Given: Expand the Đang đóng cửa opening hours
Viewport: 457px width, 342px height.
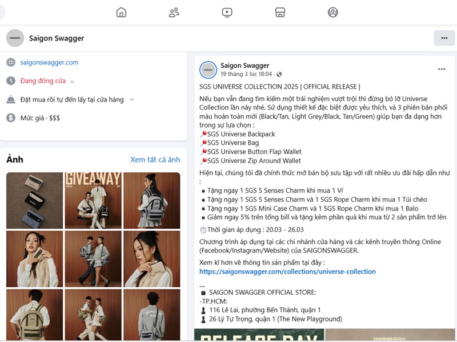Looking at the screenshot, I should click(x=73, y=82).
